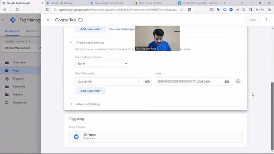The width and height of the screenshot is (274, 154).
Task: Click the Tag Manager logo
Action: (x=13, y=20)
